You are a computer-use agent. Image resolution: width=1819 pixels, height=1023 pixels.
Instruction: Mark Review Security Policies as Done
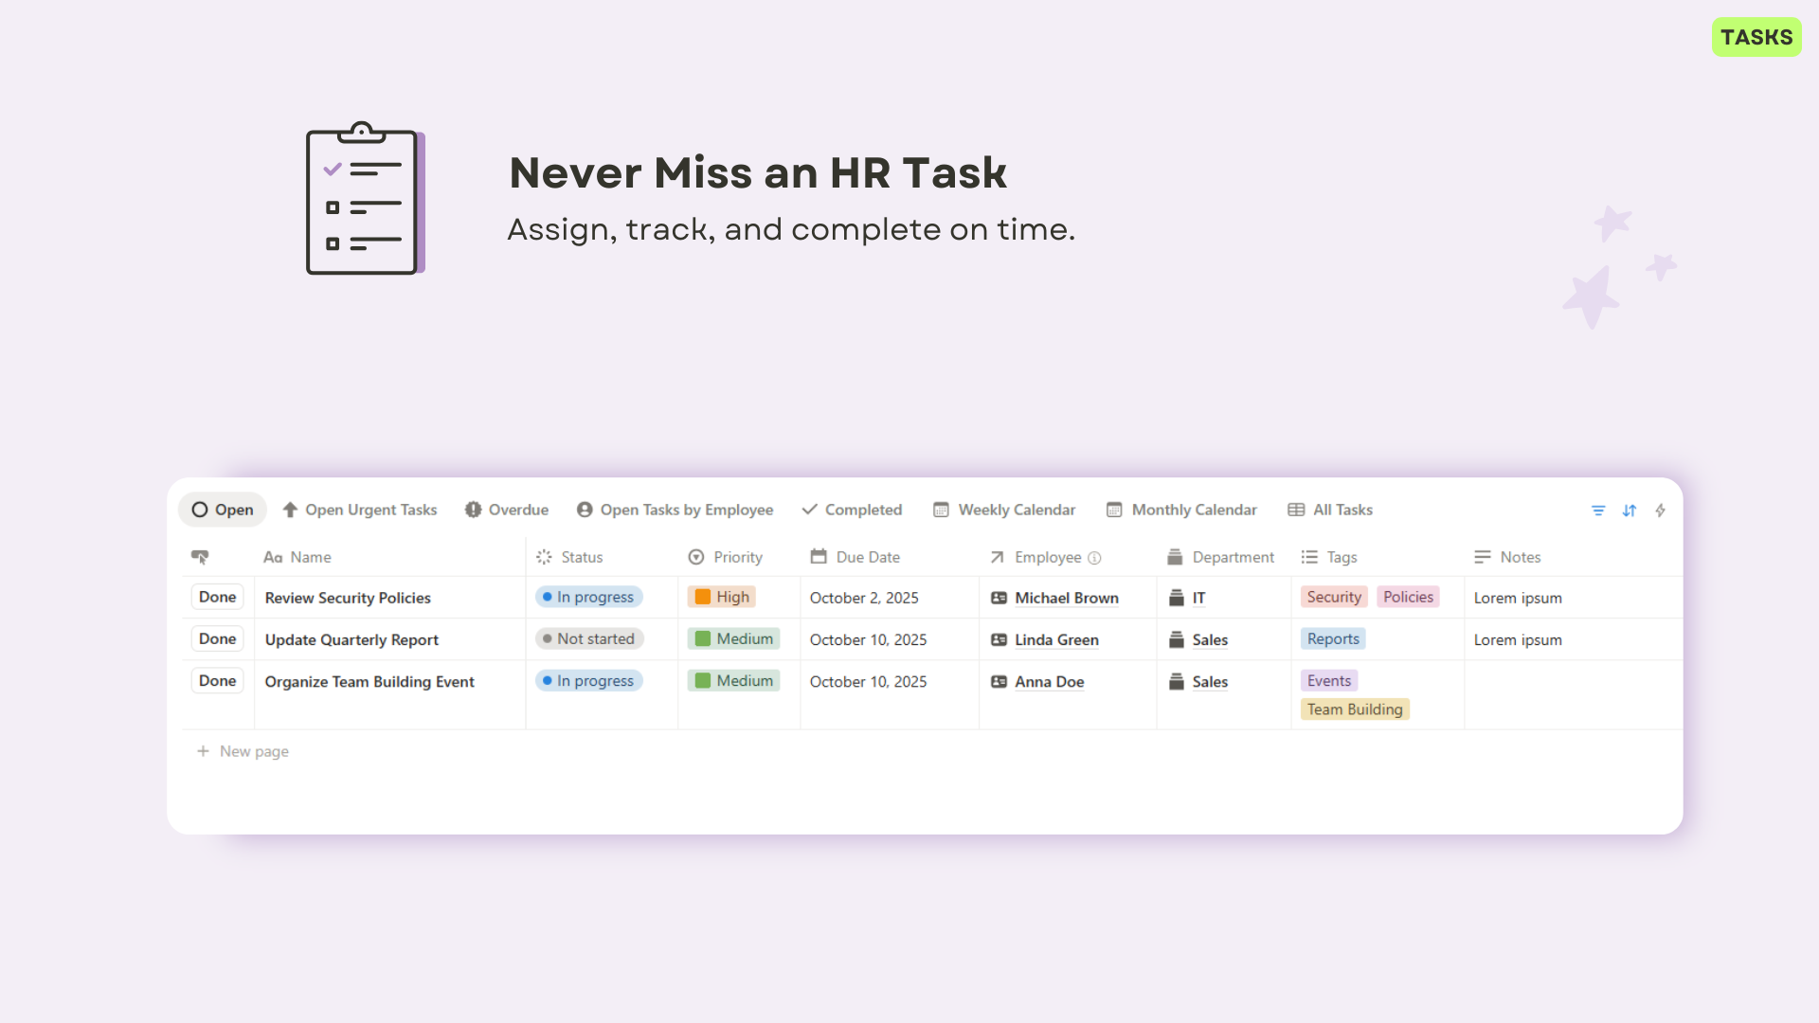pos(217,597)
